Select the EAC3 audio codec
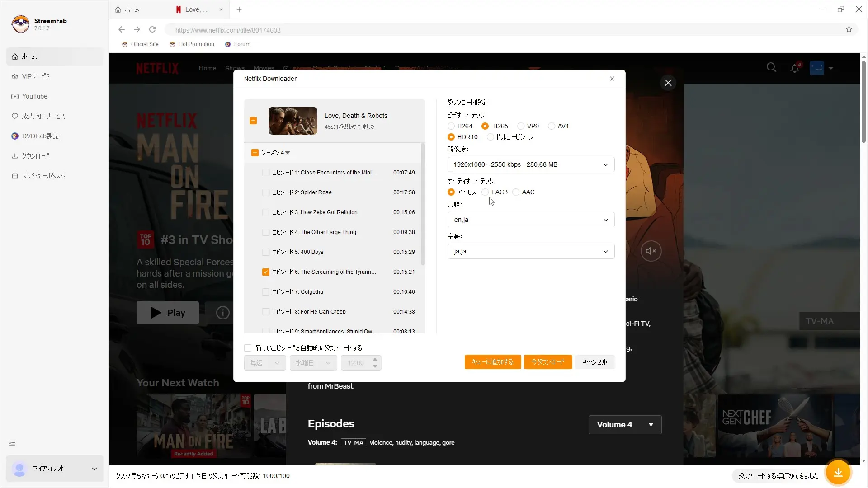Screen dimensions: 868x488 point(485,192)
